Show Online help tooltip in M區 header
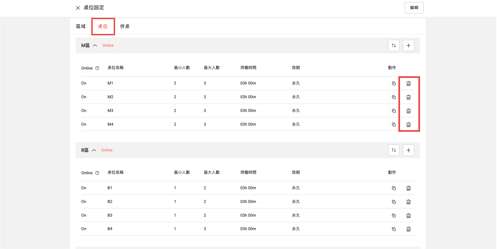 97,68
